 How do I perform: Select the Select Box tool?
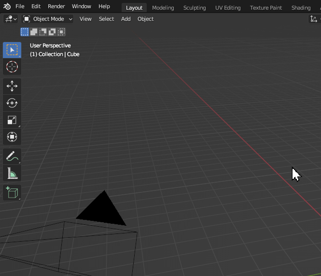point(12,50)
